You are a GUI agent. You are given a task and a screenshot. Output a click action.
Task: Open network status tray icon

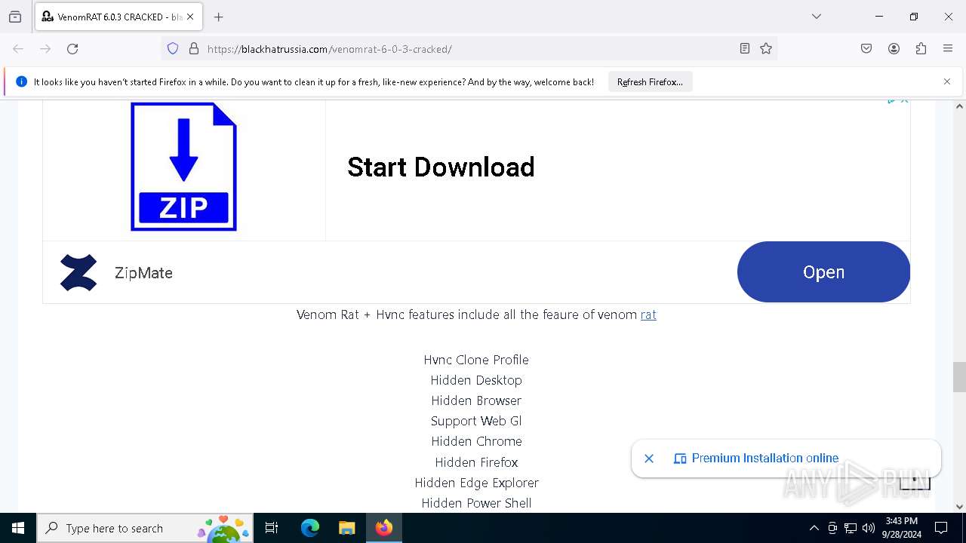tap(851, 528)
